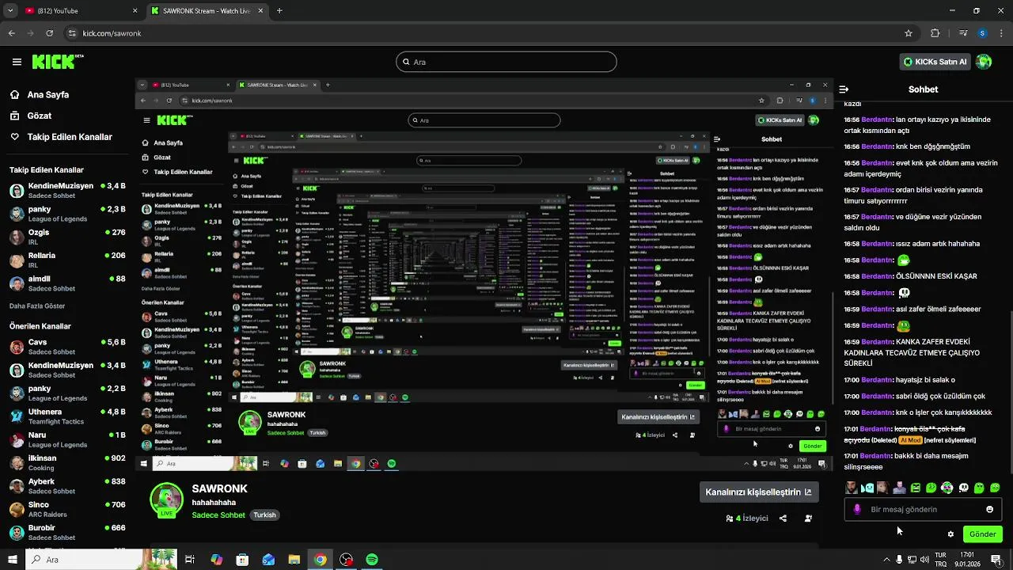The image size is (1013, 570).
Task: Open the volume control in system tray
Action: (x=924, y=560)
